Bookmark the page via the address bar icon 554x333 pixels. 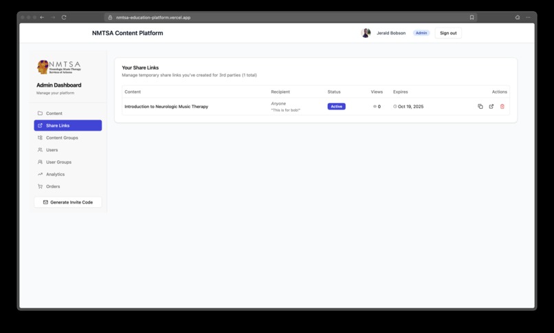click(472, 17)
